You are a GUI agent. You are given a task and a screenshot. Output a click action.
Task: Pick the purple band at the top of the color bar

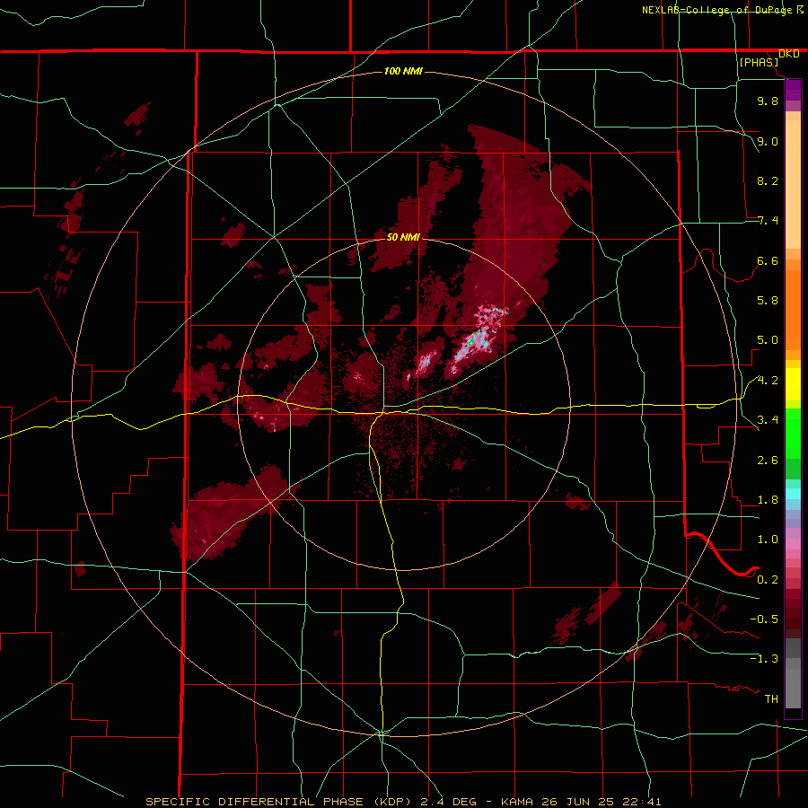pyautogui.click(x=793, y=90)
